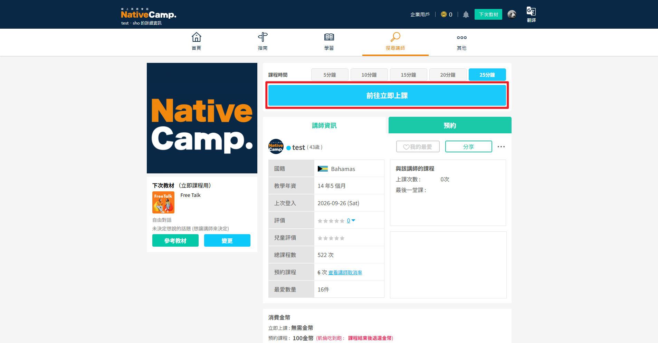Open the notifications bell icon
Viewport: 658px width, 343px height.
[x=466, y=15]
